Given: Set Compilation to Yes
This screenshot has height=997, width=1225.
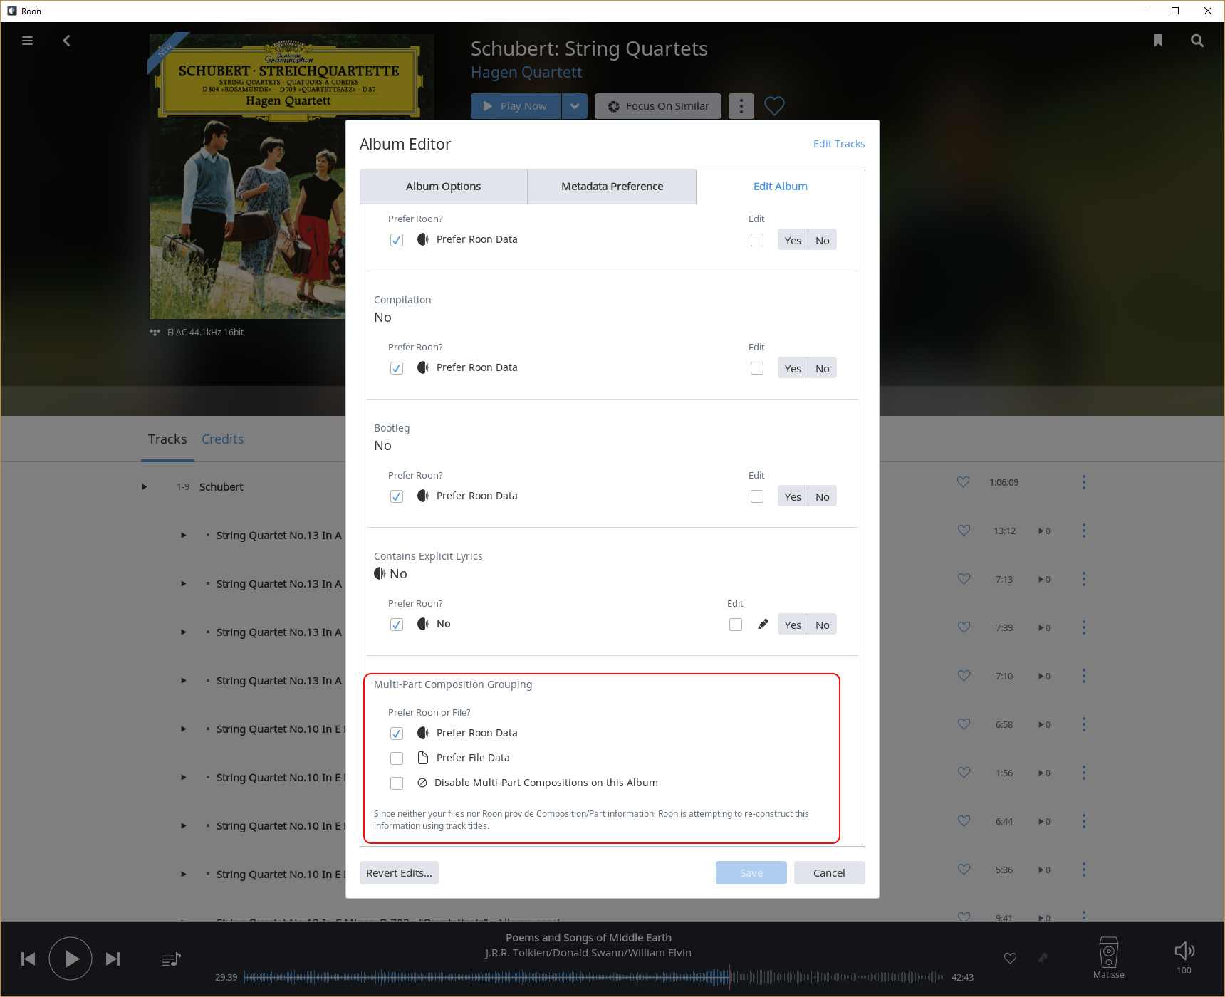Looking at the screenshot, I should point(793,368).
